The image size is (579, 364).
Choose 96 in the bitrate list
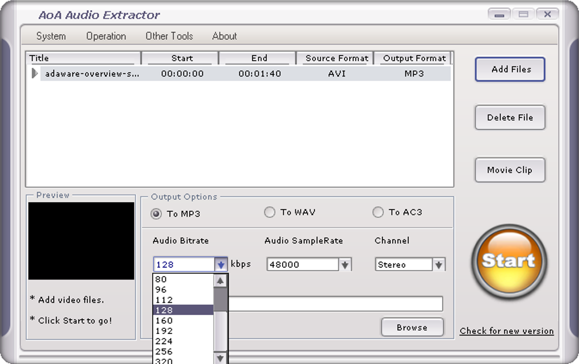tap(183, 290)
